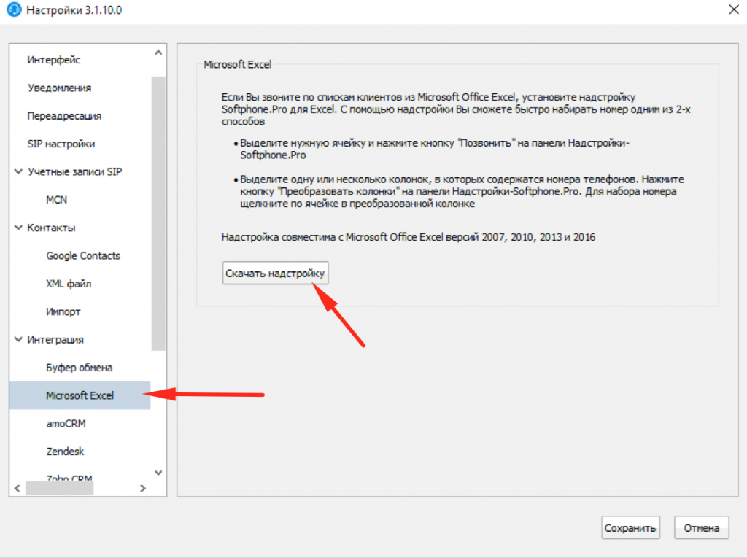
Task: Select XML файл contacts option
Action: click(x=69, y=284)
